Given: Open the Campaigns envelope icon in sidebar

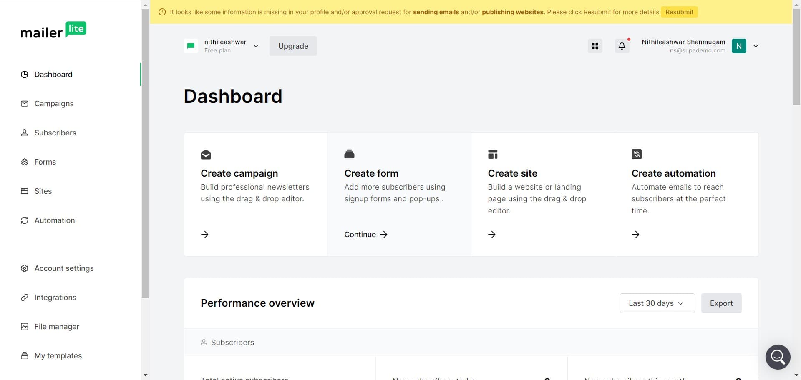Looking at the screenshot, I should pyautogui.click(x=25, y=103).
